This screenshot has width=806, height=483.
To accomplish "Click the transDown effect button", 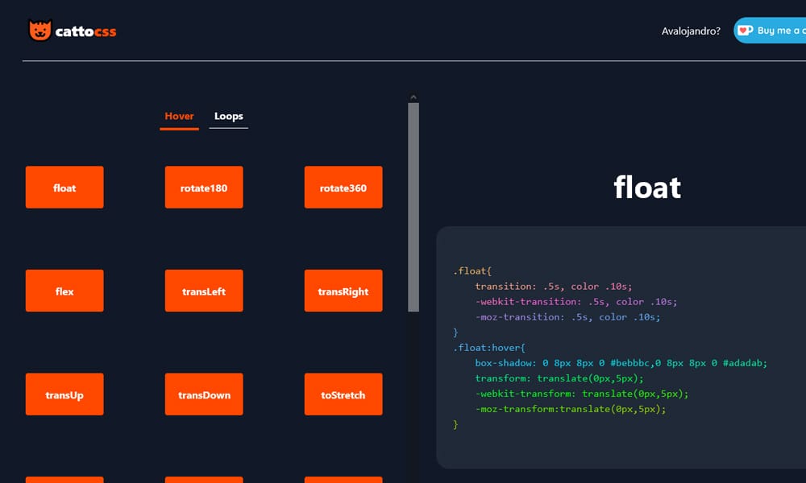I will [x=204, y=394].
